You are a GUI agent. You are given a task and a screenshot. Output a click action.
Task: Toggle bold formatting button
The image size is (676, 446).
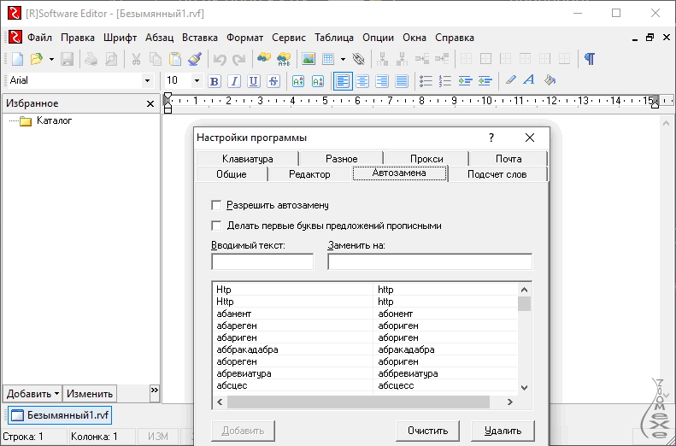point(215,81)
